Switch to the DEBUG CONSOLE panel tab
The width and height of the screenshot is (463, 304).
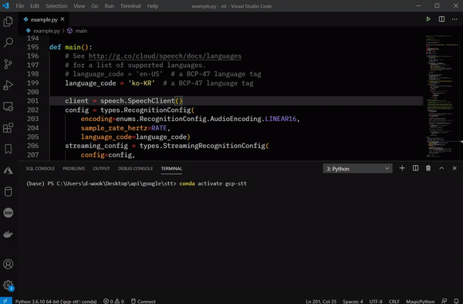pos(135,168)
